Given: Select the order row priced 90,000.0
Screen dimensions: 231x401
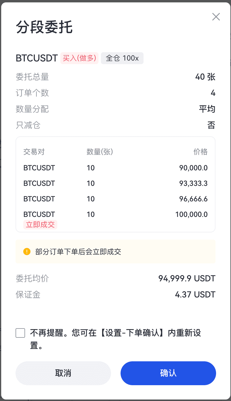Looking at the screenshot, I should (x=115, y=168).
